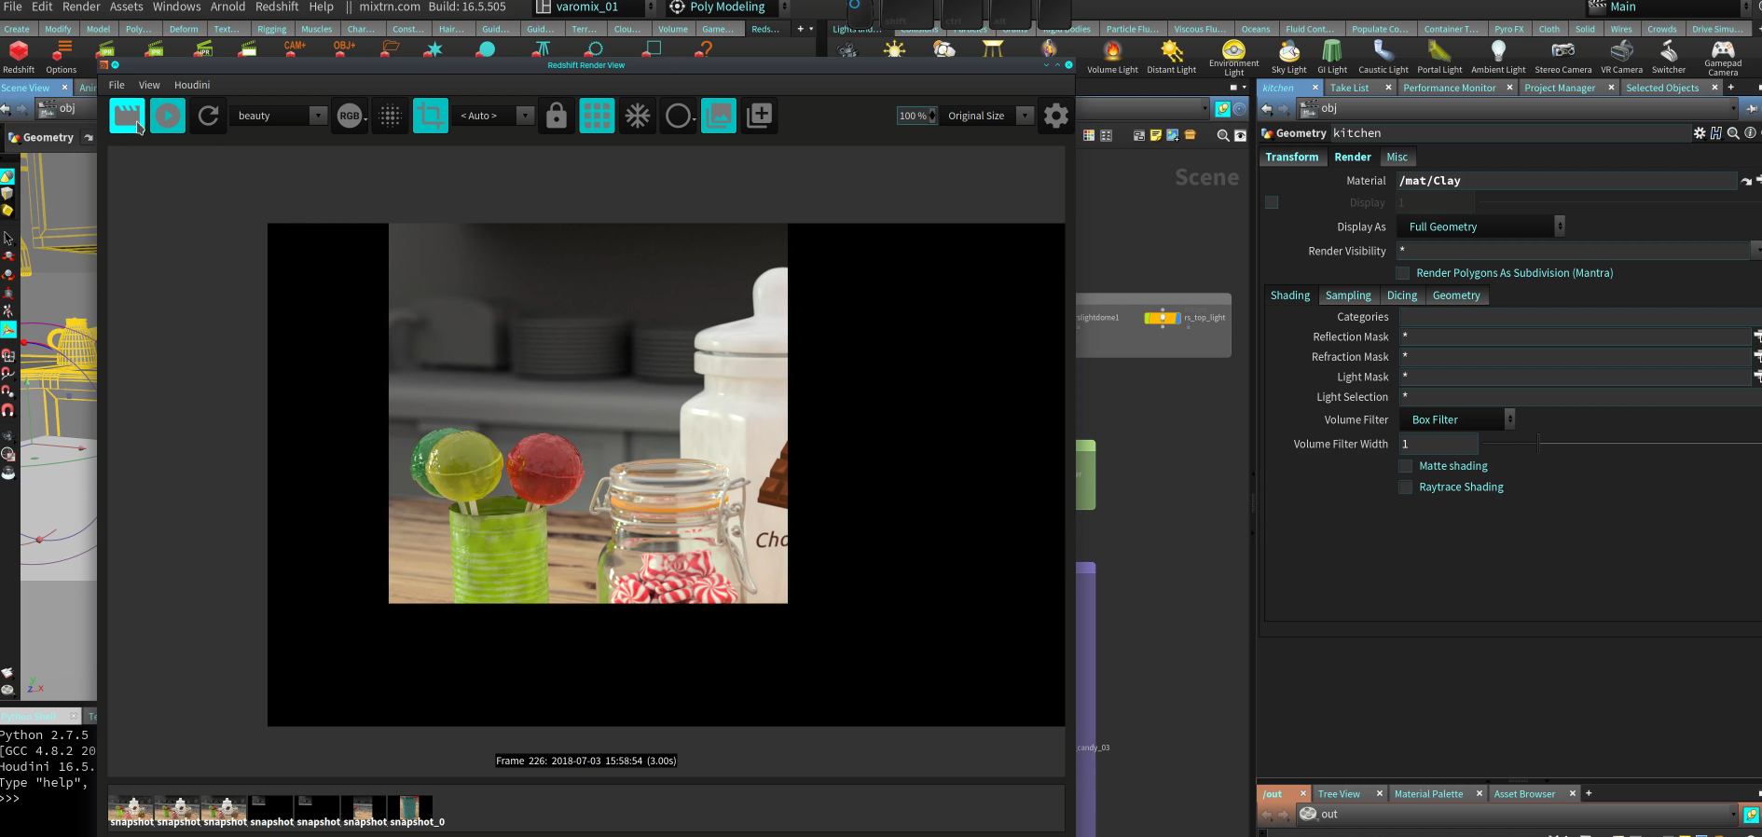
Task: Toggle the render region crop tool
Action: pos(431,116)
